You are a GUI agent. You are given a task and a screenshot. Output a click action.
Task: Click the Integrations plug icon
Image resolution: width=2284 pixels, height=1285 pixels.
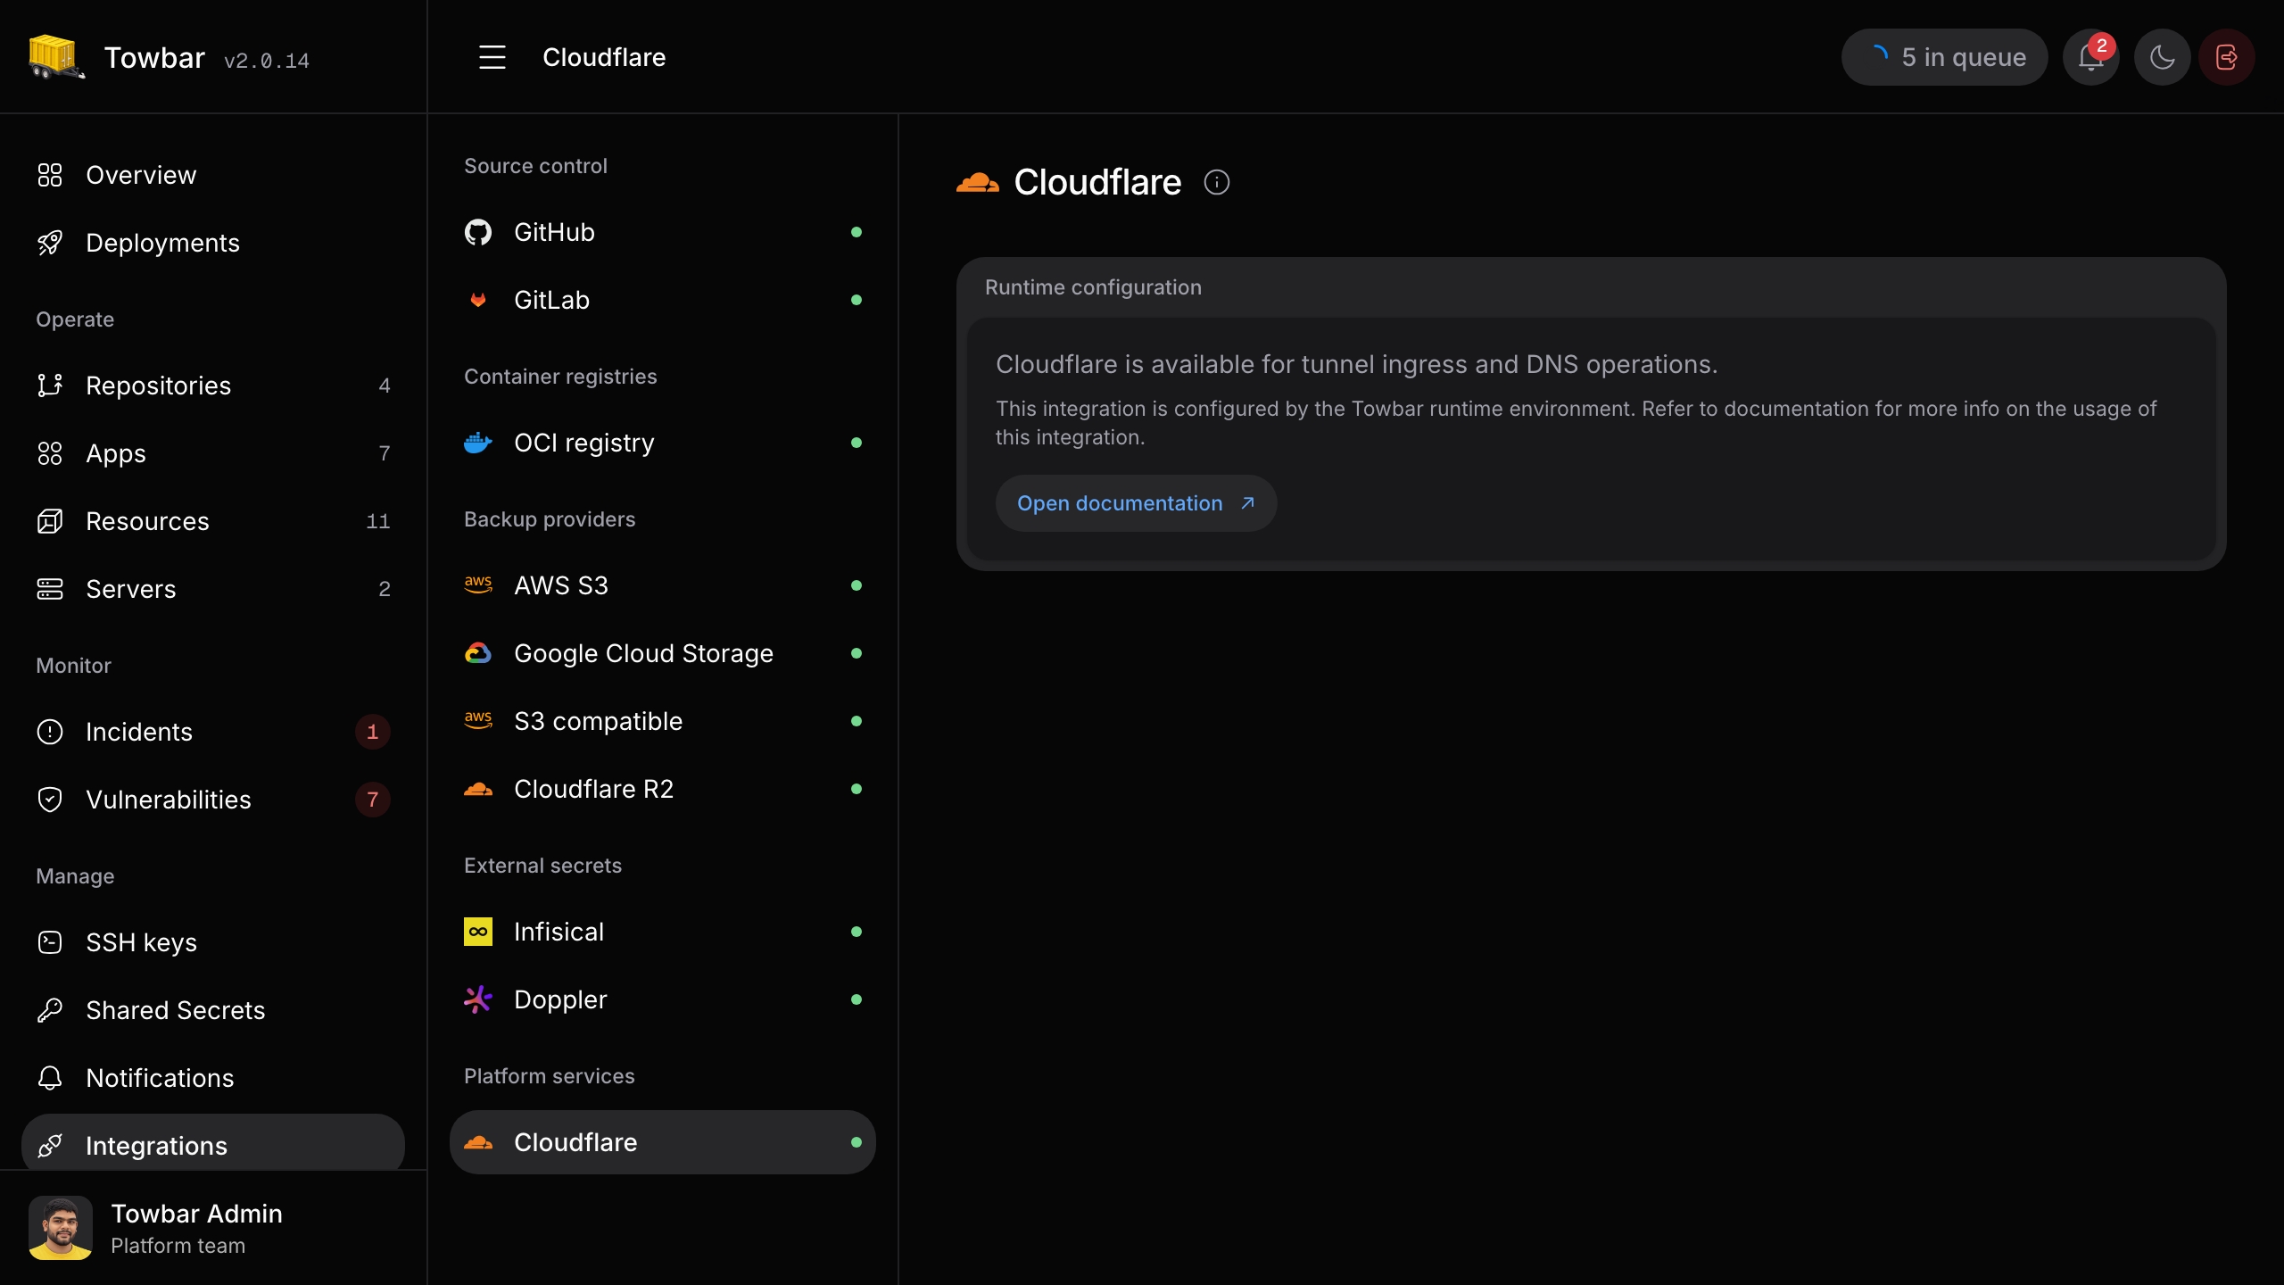point(50,1146)
